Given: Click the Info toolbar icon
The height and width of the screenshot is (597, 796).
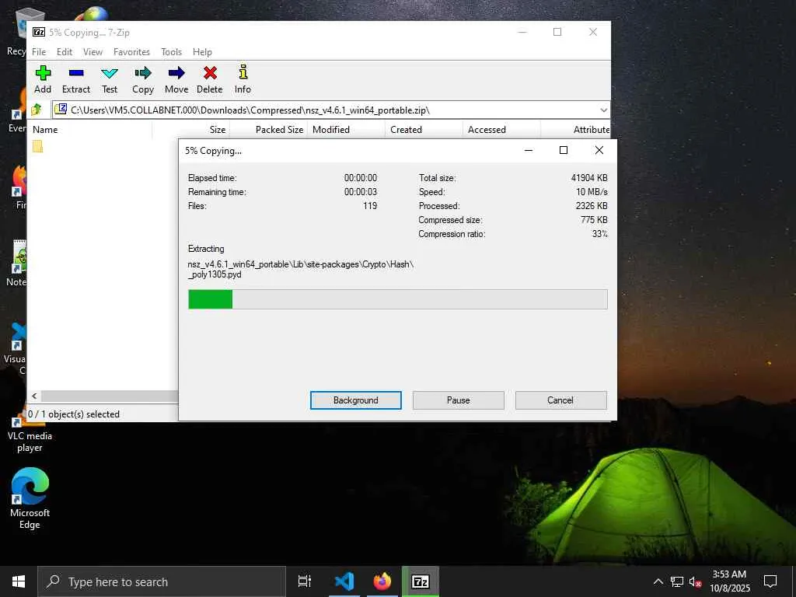Looking at the screenshot, I should [x=243, y=79].
